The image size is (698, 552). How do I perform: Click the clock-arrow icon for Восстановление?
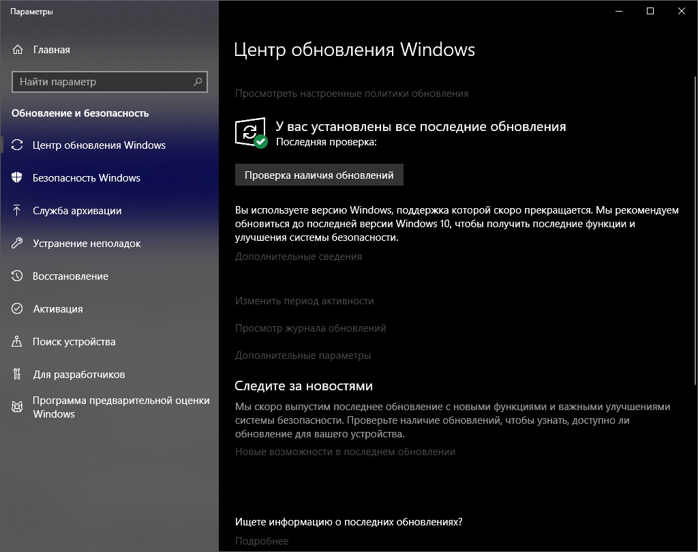pos(17,276)
